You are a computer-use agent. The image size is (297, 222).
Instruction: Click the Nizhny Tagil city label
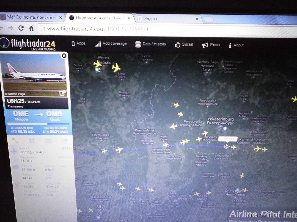(x=208, y=66)
